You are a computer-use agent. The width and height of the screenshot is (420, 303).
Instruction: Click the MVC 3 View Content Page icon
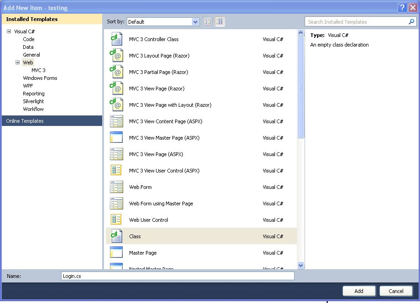[x=116, y=121]
